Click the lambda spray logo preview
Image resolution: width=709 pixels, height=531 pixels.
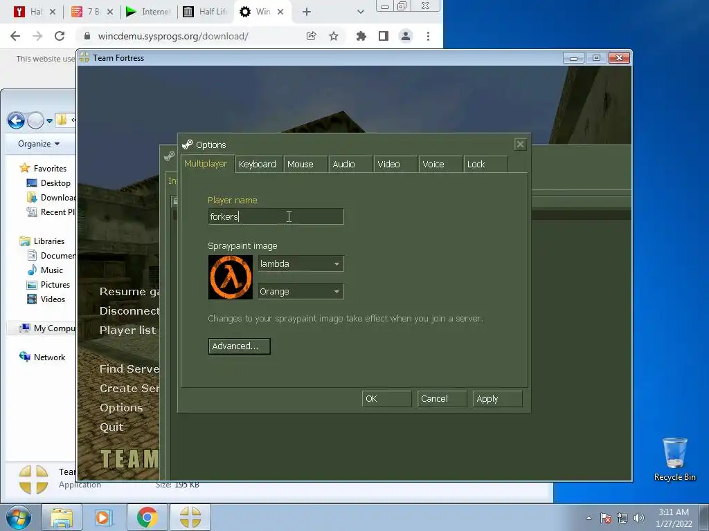[x=230, y=277]
